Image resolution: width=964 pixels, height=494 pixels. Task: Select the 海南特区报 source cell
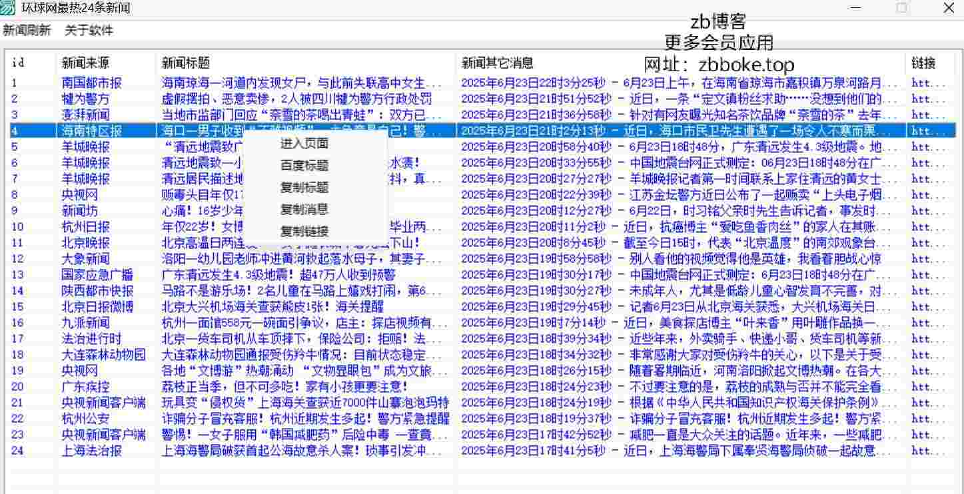pyautogui.click(x=92, y=131)
